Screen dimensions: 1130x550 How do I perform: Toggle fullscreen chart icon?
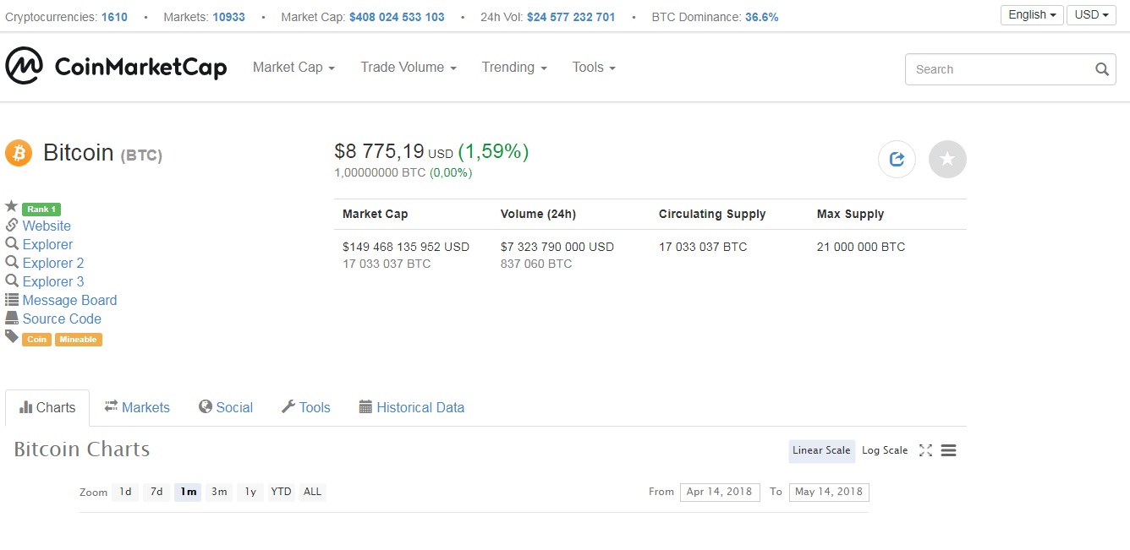click(925, 450)
